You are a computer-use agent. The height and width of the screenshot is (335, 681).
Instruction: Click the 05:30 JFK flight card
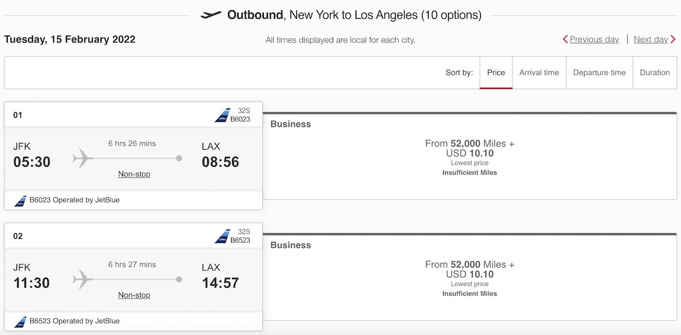(133, 156)
